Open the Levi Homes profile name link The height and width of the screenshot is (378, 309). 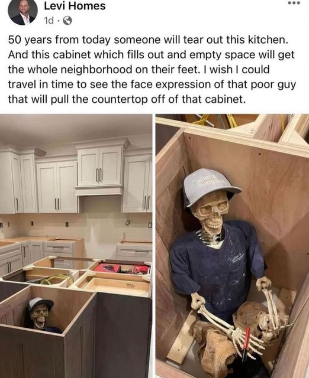pos(75,6)
